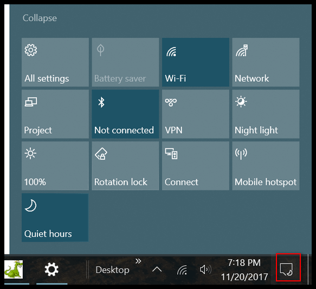Click the taskbar Wi-Fi signal icon

[182, 270]
